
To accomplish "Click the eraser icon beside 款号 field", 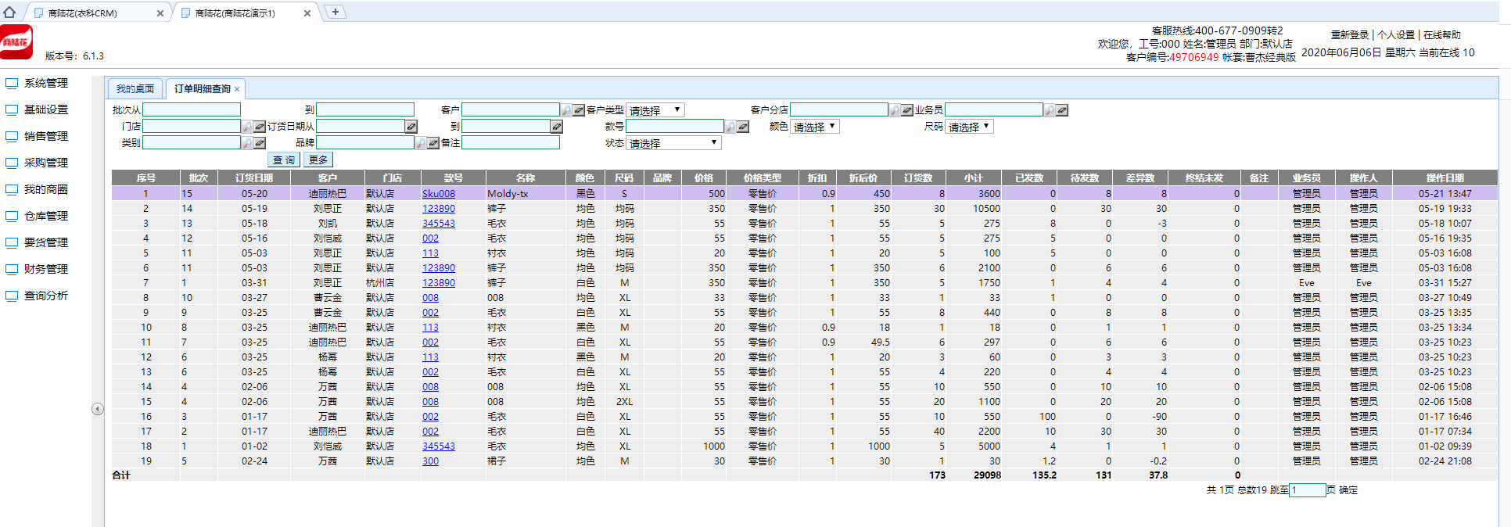I will (743, 127).
